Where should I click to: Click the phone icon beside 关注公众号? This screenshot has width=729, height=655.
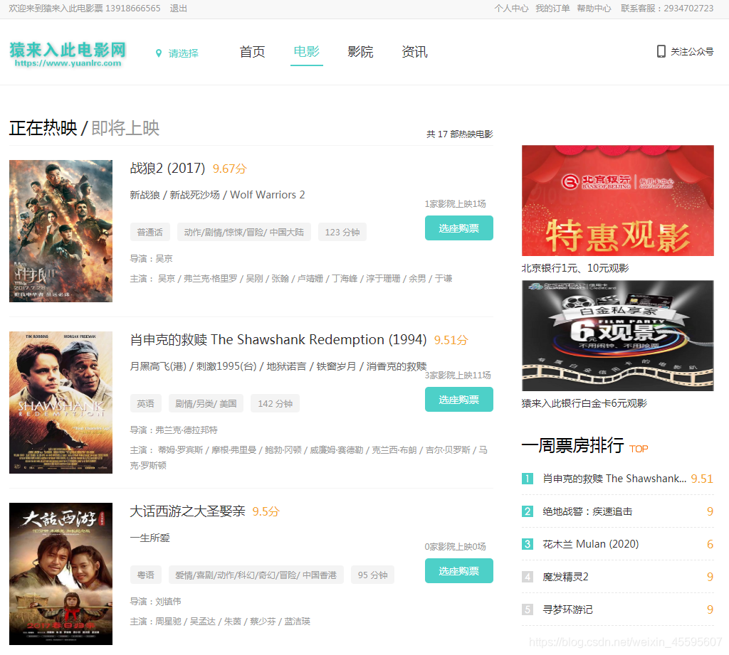point(661,52)
